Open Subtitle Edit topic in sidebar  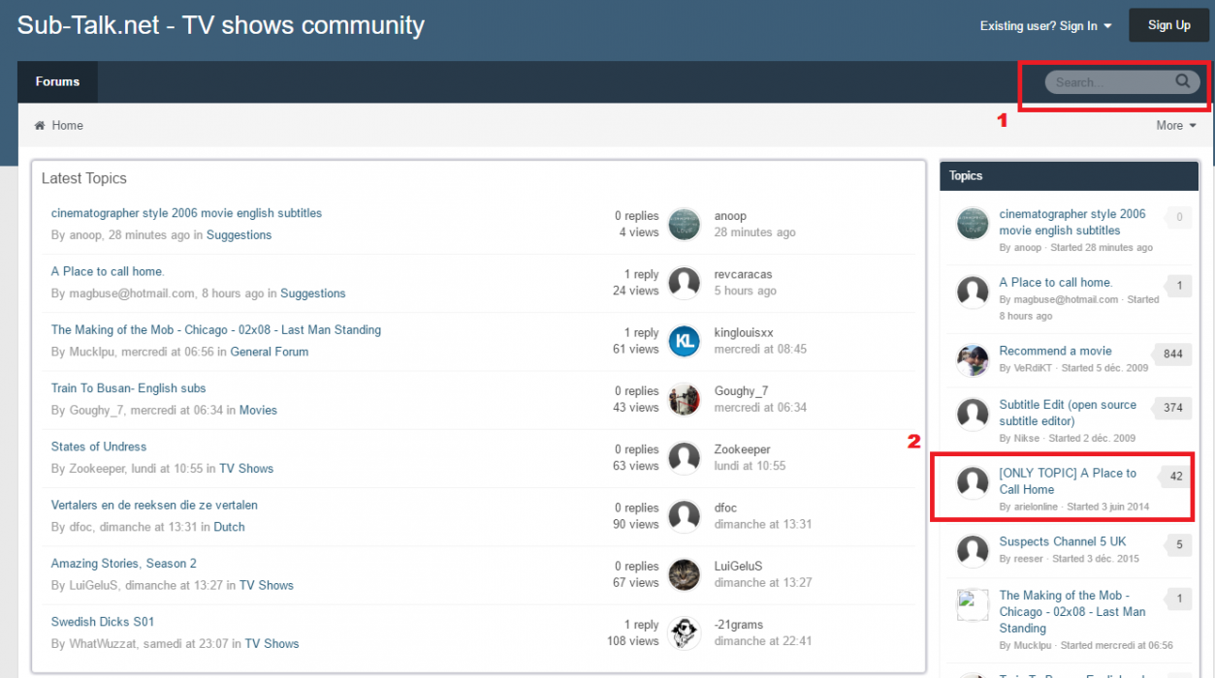point(1067,413)
